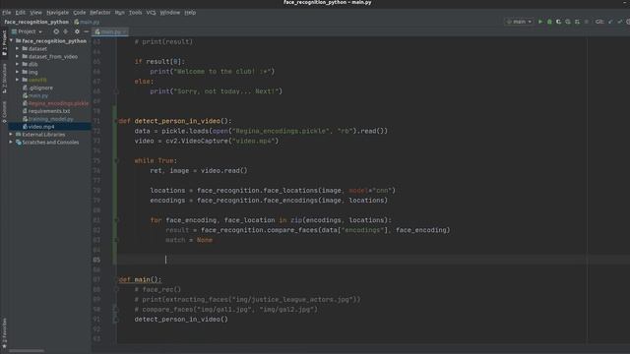The image size is (630, 354).
Task: Click the 'detect_person_in_video()' call in main
Action: pyautogui.click(x=181, y=319)
